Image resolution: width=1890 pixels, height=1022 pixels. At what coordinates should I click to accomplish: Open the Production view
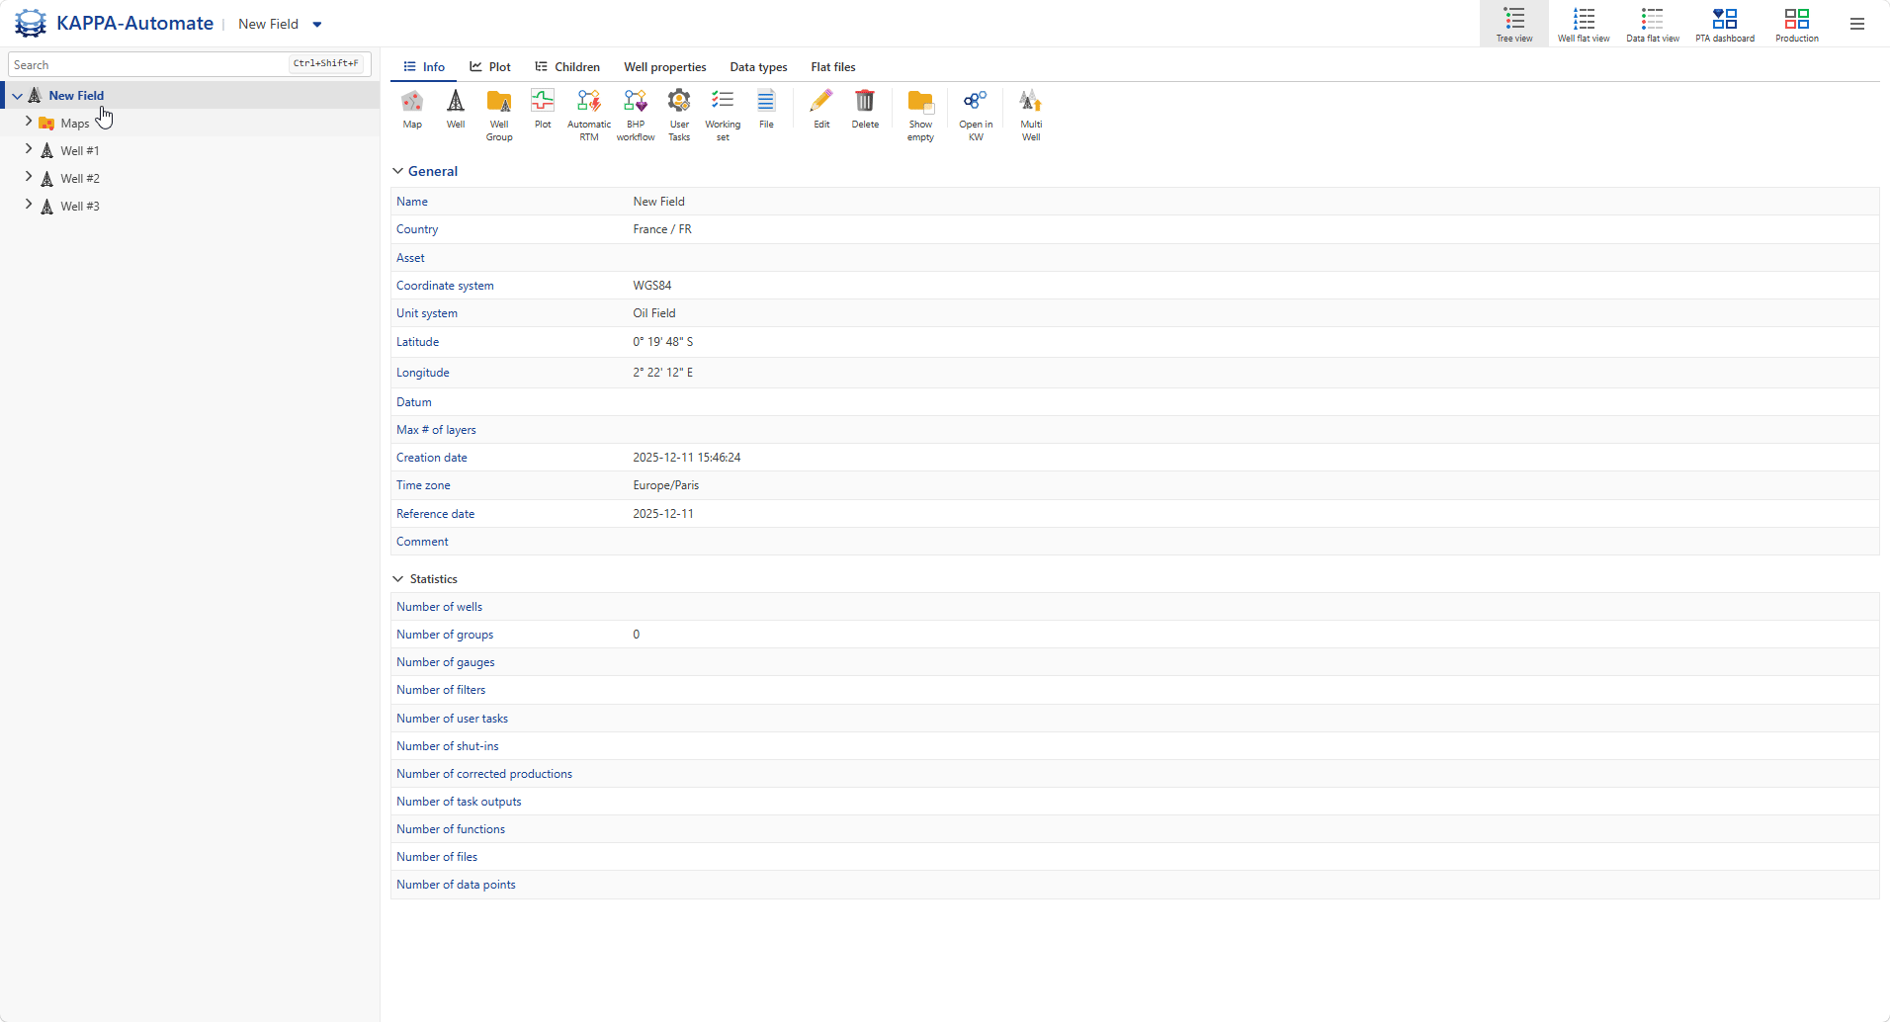[1797, 24]
